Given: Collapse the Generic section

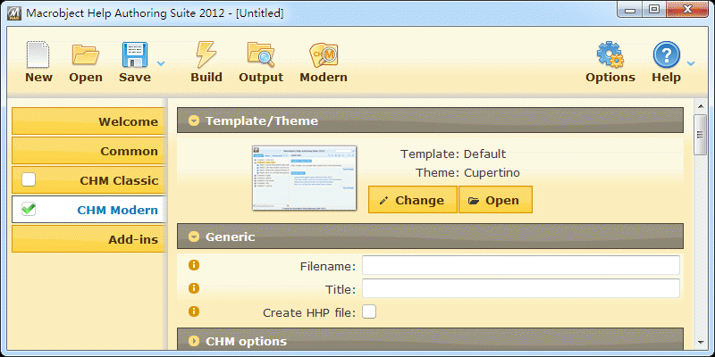Looking at the screenshot, I should pos(194,237).
